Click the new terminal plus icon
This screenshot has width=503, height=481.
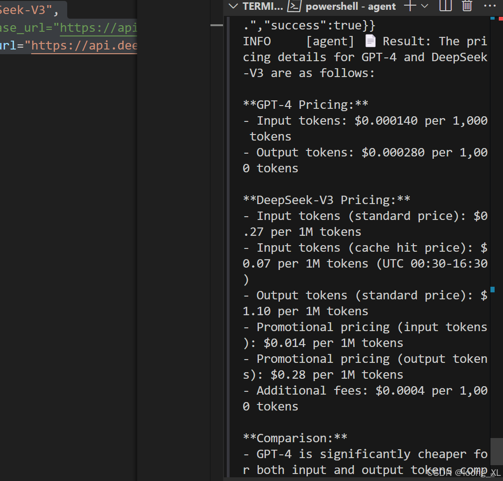[410, 6]
